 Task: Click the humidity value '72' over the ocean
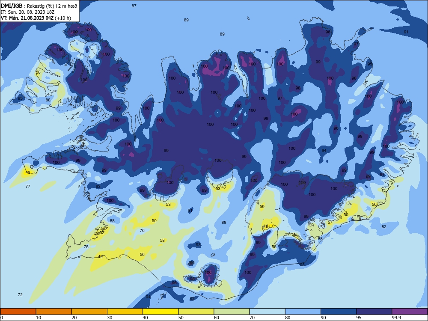click(x=20, y=295)
